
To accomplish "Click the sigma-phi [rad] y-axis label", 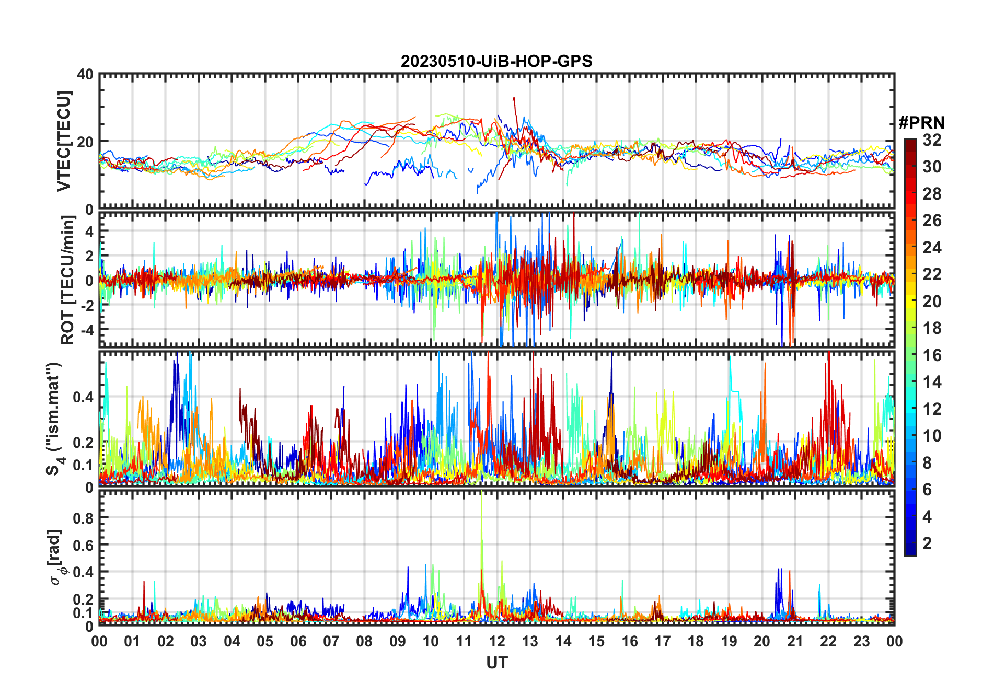I will [56, 558].
